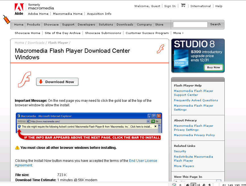
Task: Click the Buy Now button in Studio 8 ad
Action: [x=214, y=67]
